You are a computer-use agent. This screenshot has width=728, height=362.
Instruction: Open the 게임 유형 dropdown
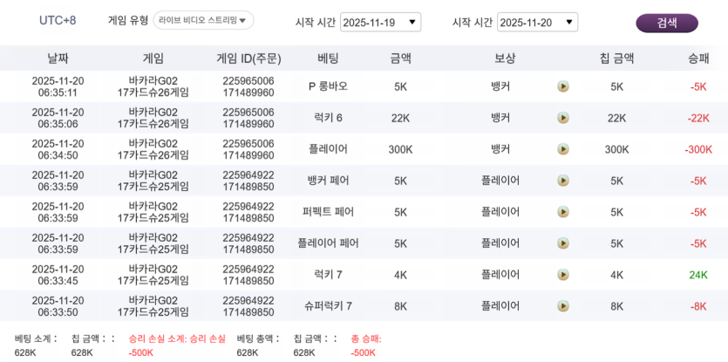tap(202, 20)
